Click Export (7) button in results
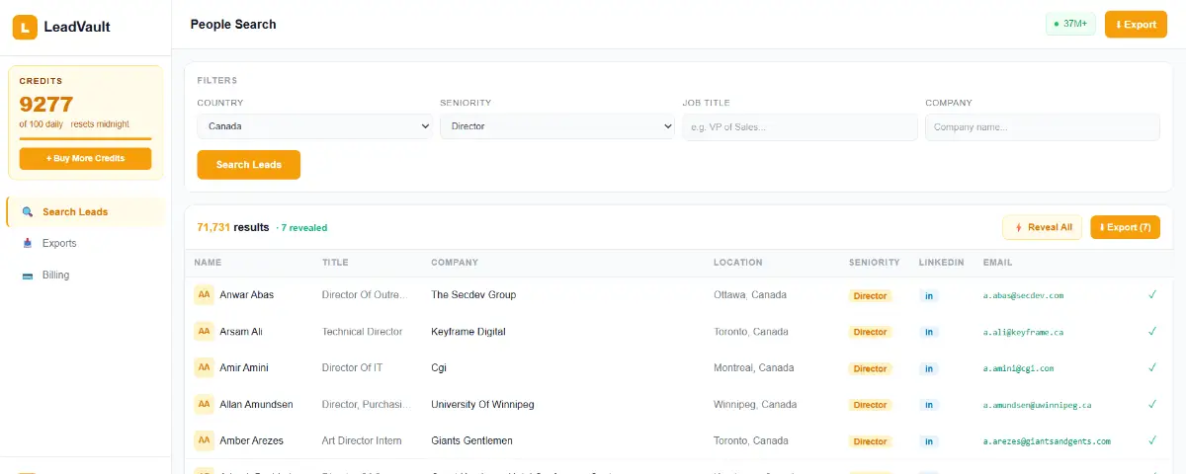This screenshot has width=1186, height=474. (x=1125, y=227)
